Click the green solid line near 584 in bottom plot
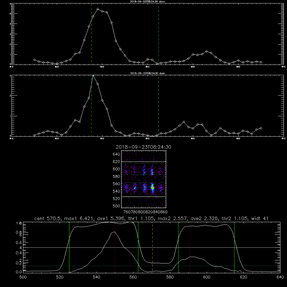287x287 pixels. [x=178, y=247]
